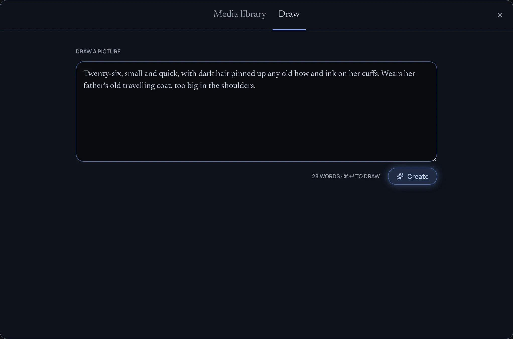Place cursor in the word "father's"
Viewport: 513px width, 339px height.
click(96, 86)
